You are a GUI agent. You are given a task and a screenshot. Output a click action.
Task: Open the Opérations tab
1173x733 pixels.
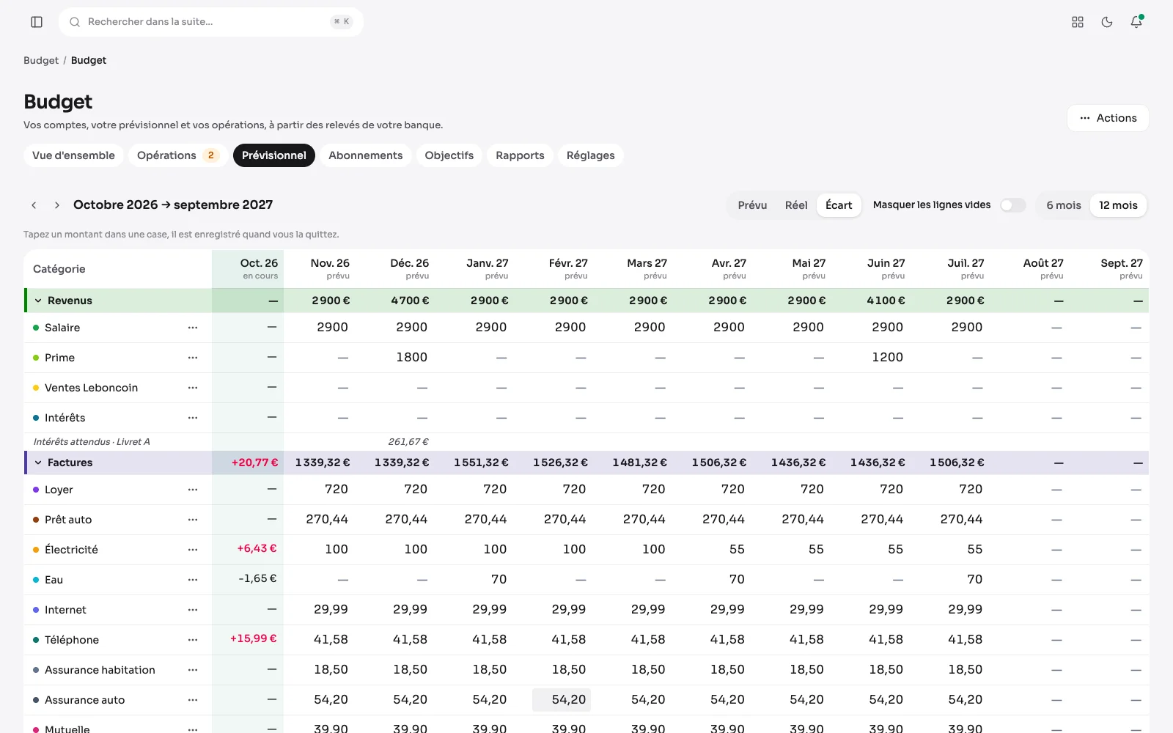[177, 155]
